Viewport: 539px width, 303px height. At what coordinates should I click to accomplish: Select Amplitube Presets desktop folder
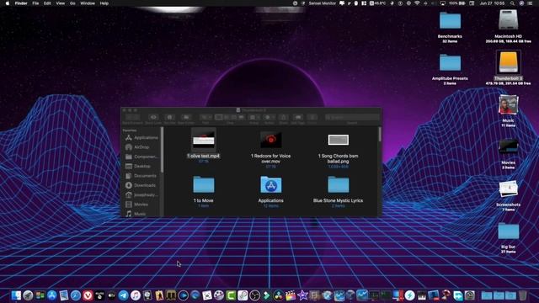450,62
